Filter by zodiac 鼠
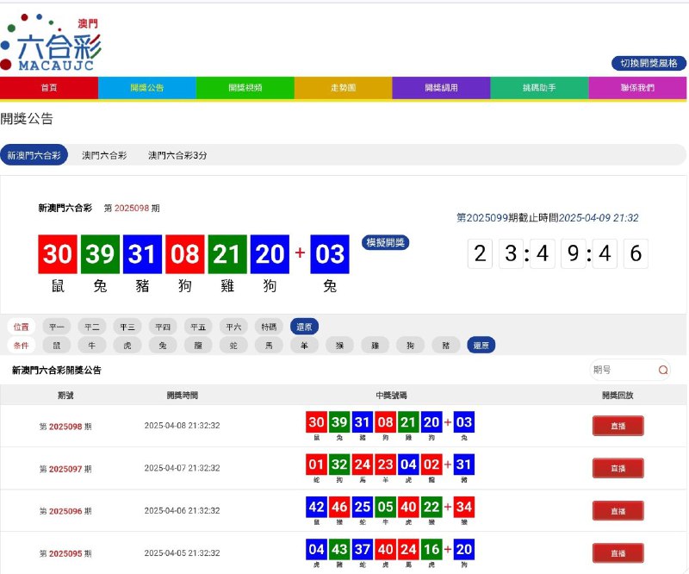This screenshot has width=689, height=574. [x=57, y=346]
